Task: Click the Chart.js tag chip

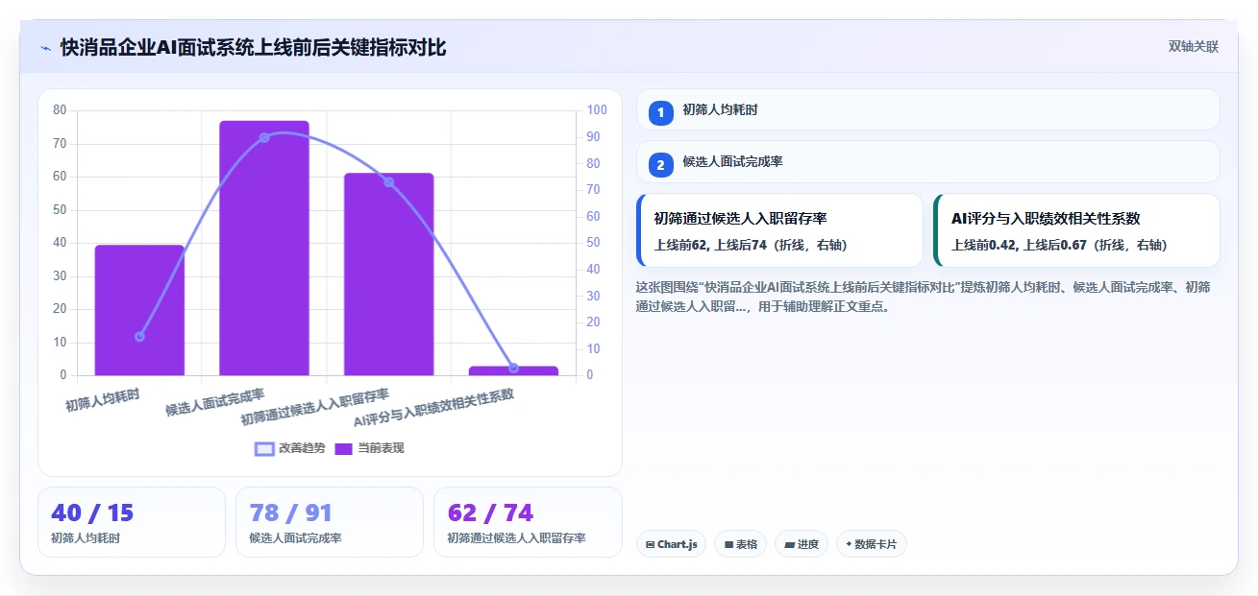Action: [x=671, y=544]
